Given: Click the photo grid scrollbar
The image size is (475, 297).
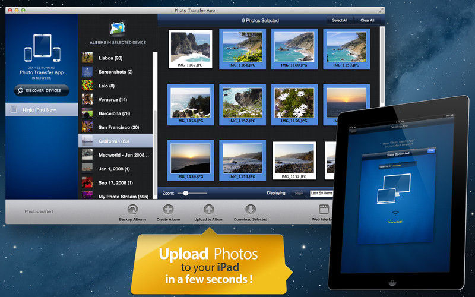Looking at the screenshot, I should click(x=382, y=66).
